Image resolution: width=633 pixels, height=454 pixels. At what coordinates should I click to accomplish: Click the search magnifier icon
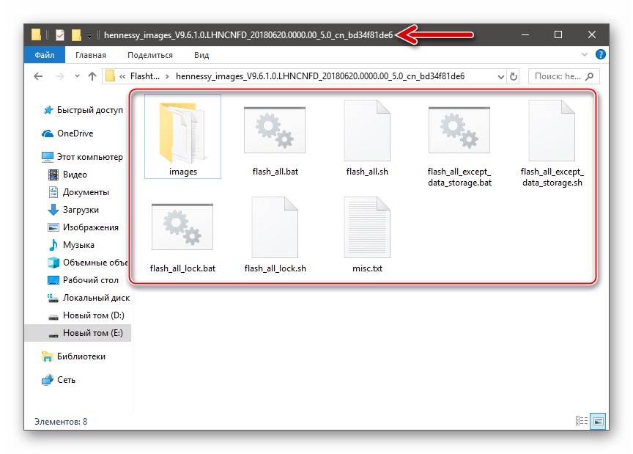coord(589,76)
